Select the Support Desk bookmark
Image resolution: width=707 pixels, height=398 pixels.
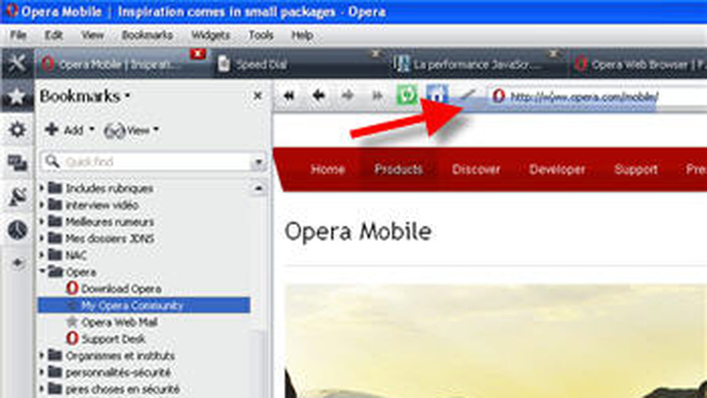pos(106,339)
